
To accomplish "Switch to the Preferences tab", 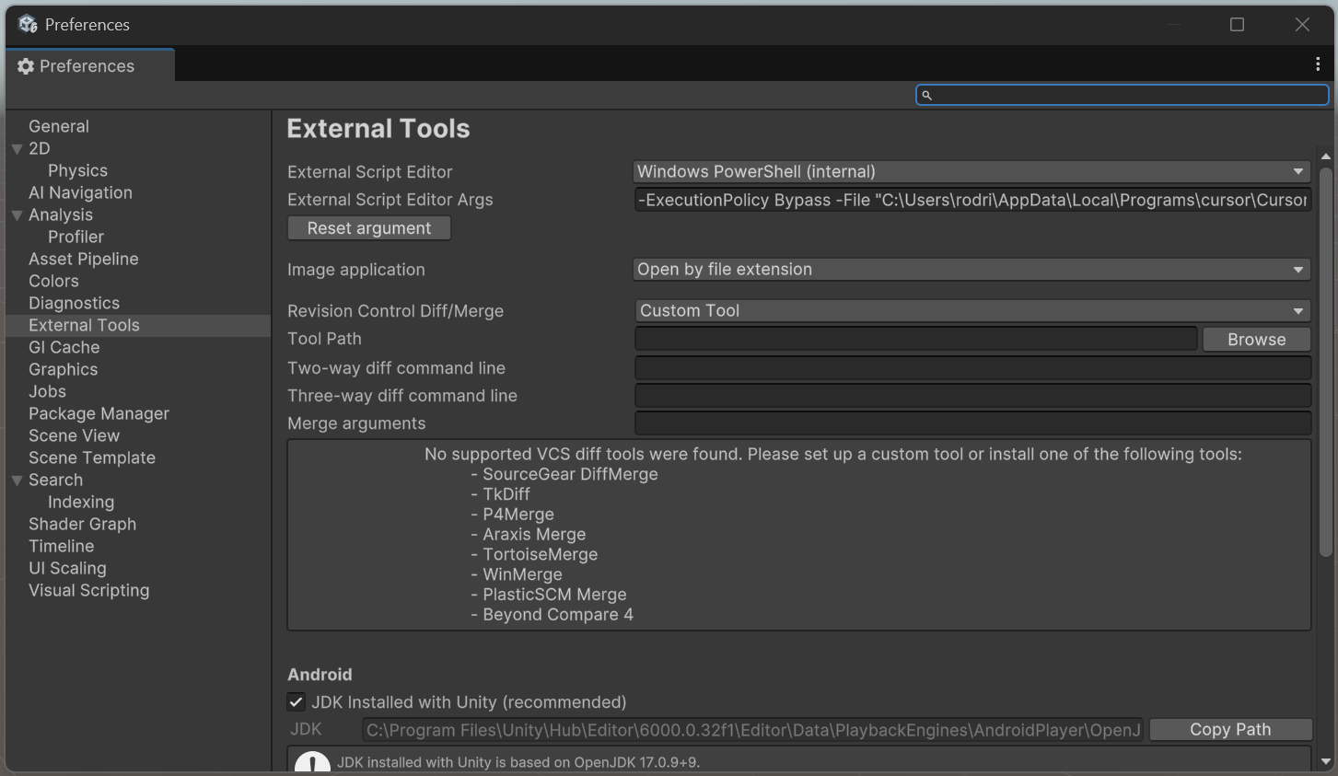I will pos(87,65).
